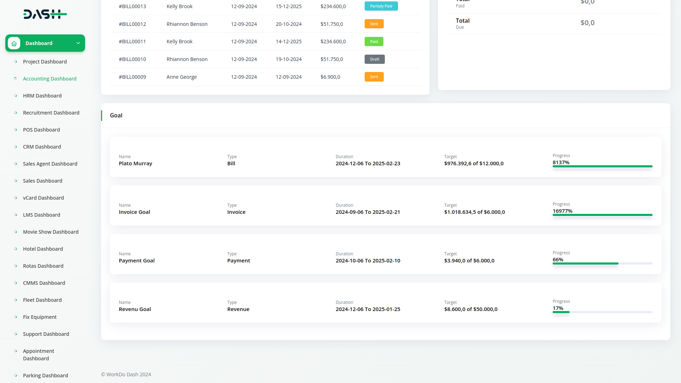Click Payment Goal 66% progress bar
Image resolution: width=681 pixels, height=383 pixels.
pyautogui.click(x=602, y=263)
